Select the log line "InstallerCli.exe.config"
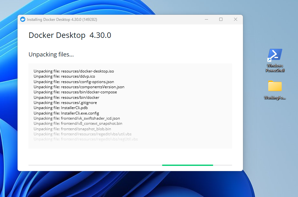Viewport: 298px width, 197px height. tap(66, 113)
